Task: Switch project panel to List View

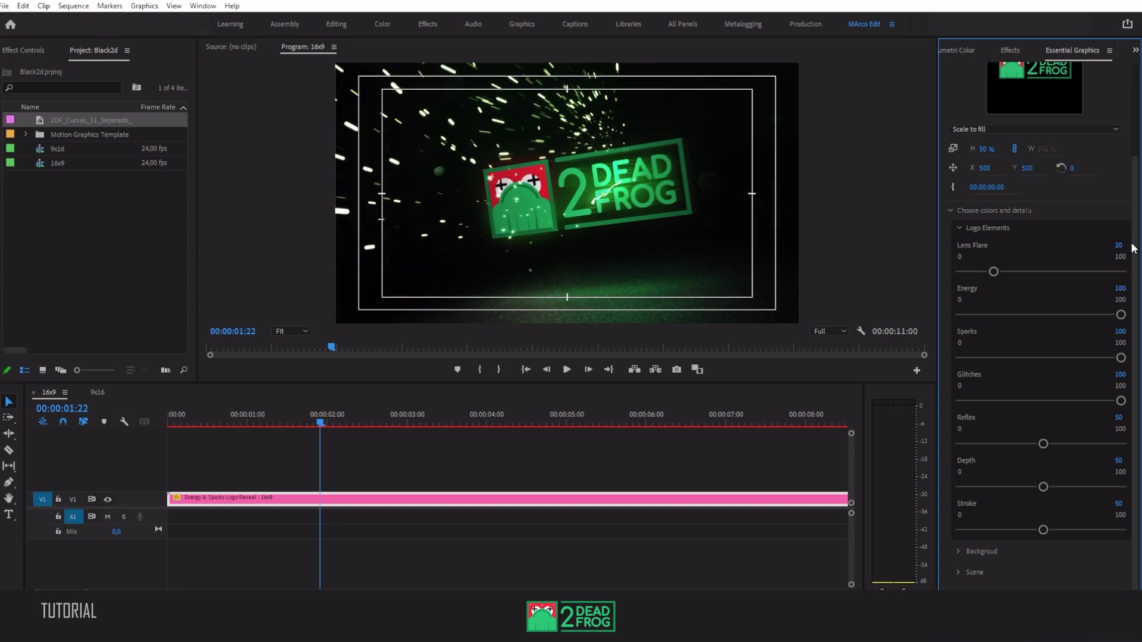Action: (24, 370)
